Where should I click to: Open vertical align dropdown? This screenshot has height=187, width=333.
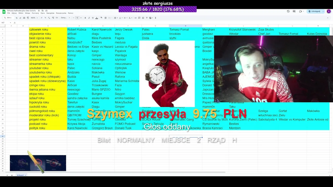(121, 18)
